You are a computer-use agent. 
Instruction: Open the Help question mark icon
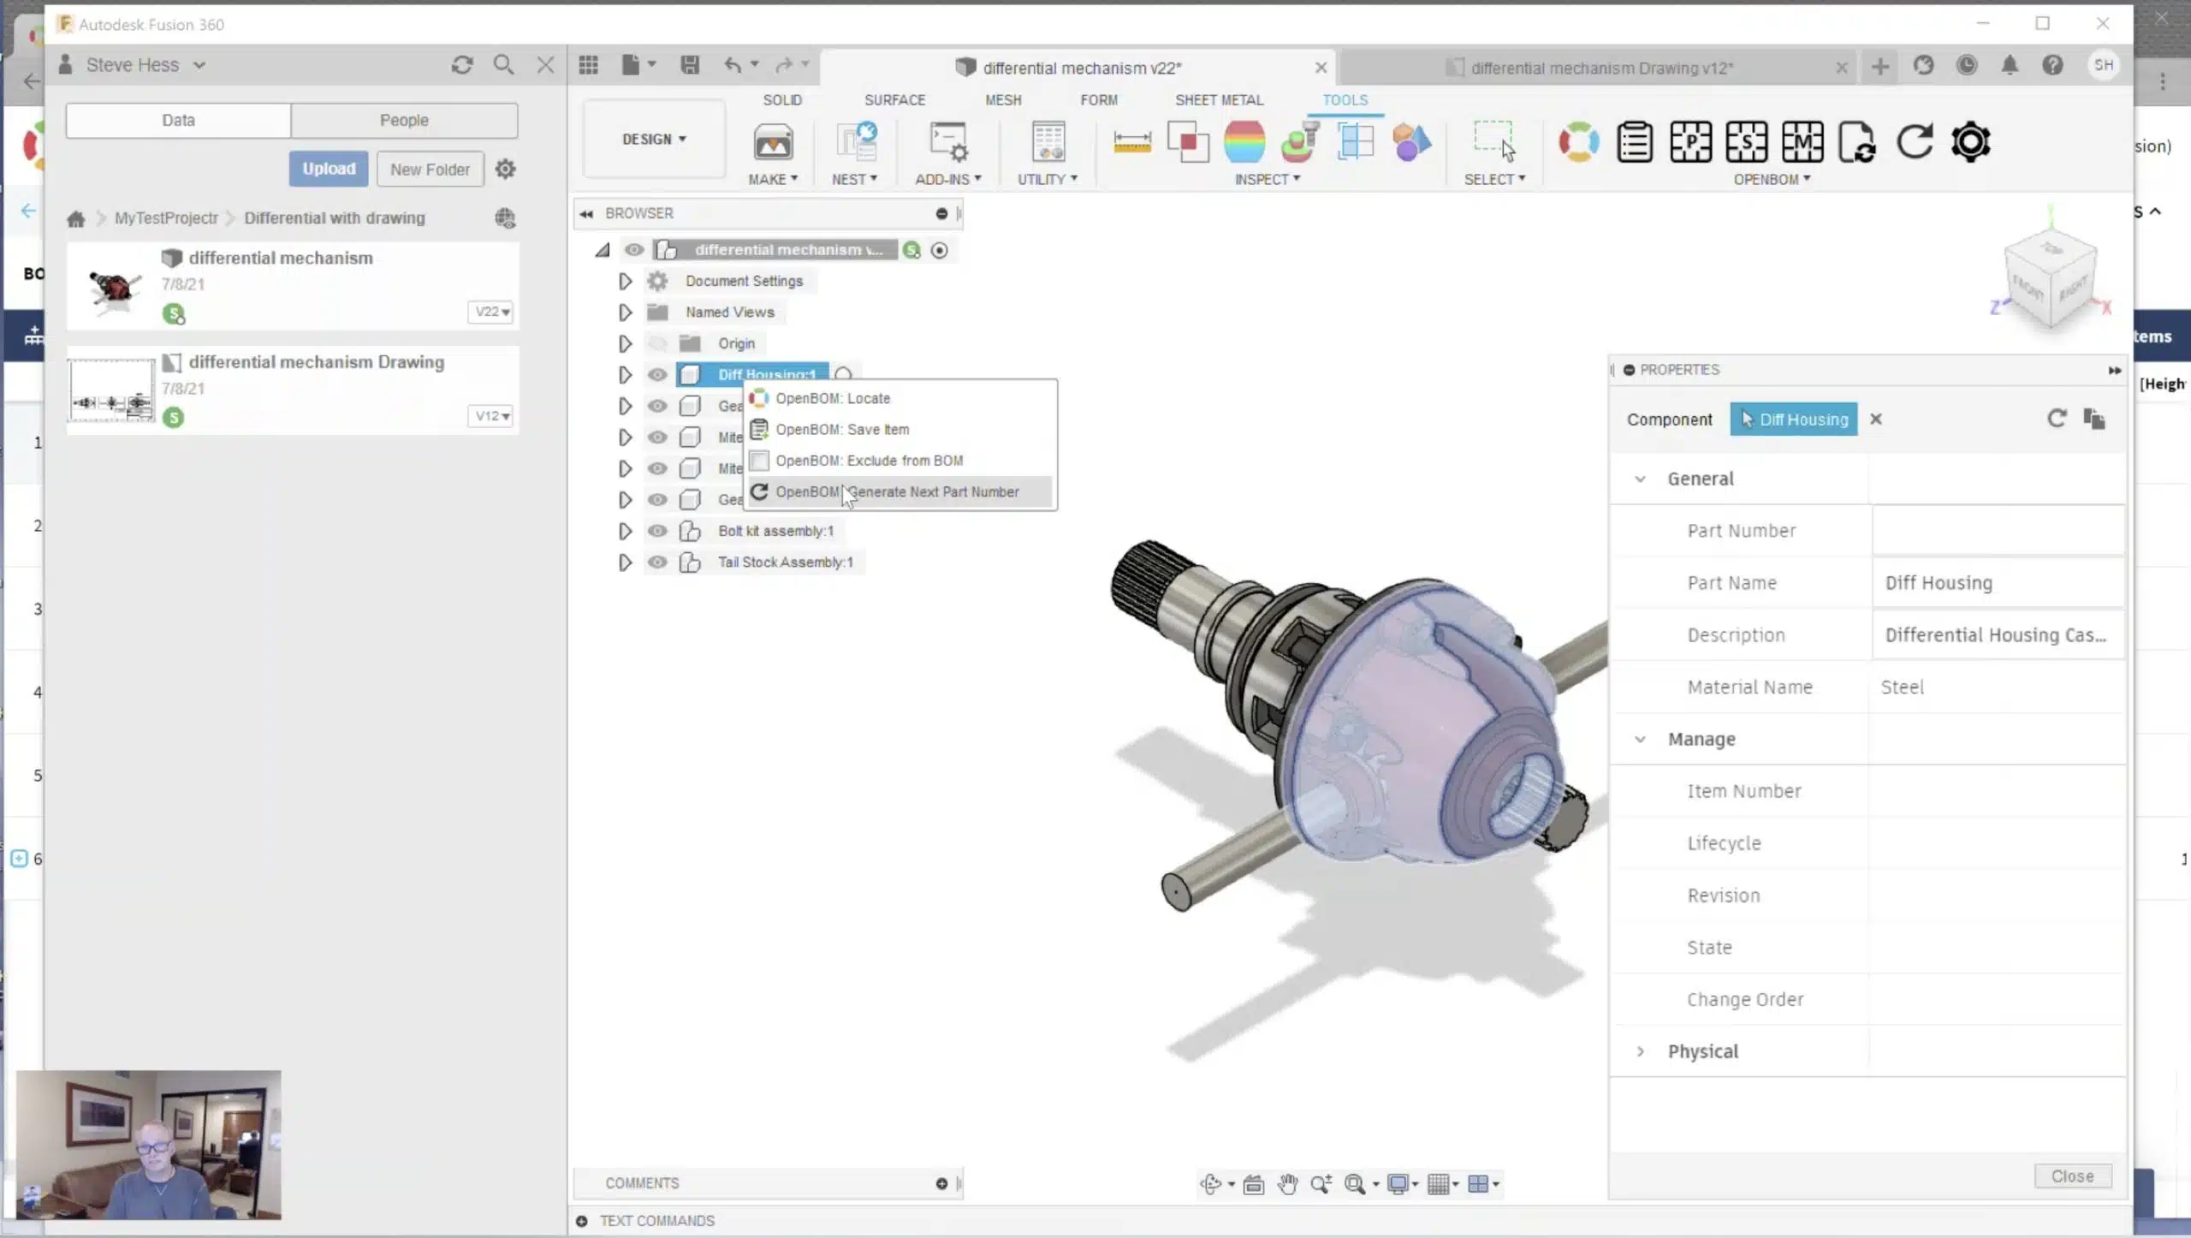pyautogui.click(x=2052, y=65)
